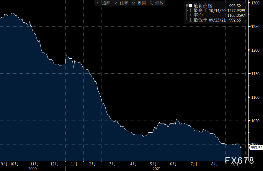Click the 1300 label on price axis
The height and width of the screenshot is (171, 263).
point(255,3)
